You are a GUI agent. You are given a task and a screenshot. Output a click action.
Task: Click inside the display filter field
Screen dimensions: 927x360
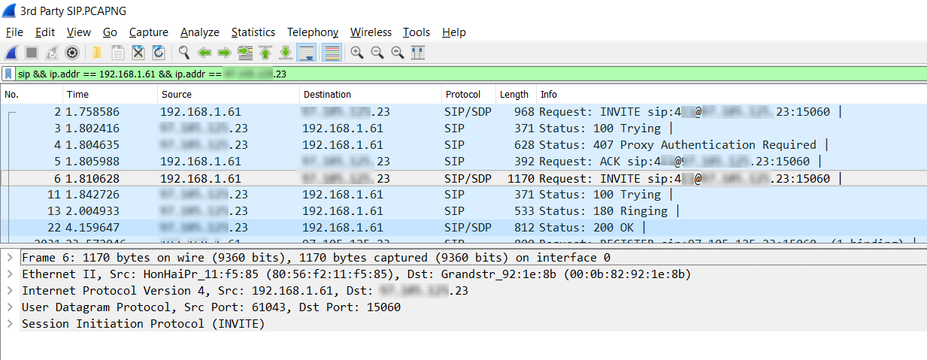coord(470,74)
